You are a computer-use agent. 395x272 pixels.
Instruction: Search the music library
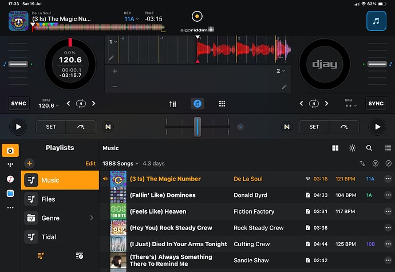(369, 148)
